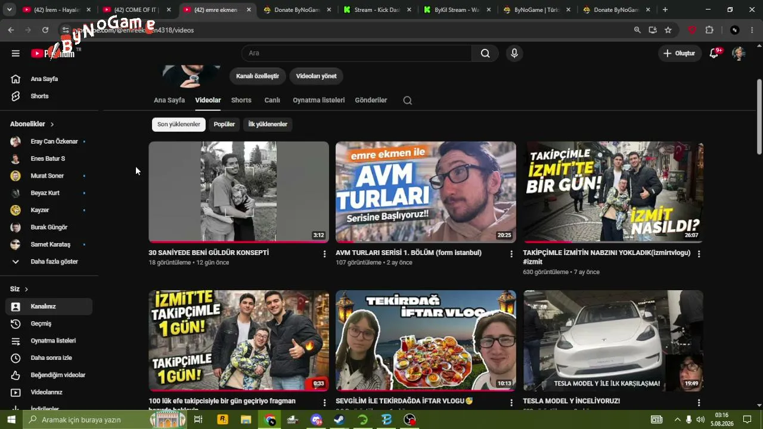The width and height of the screenshot is (763, 429).
Task: Click Kanalı özelleştir button
Action: (258, 76)
